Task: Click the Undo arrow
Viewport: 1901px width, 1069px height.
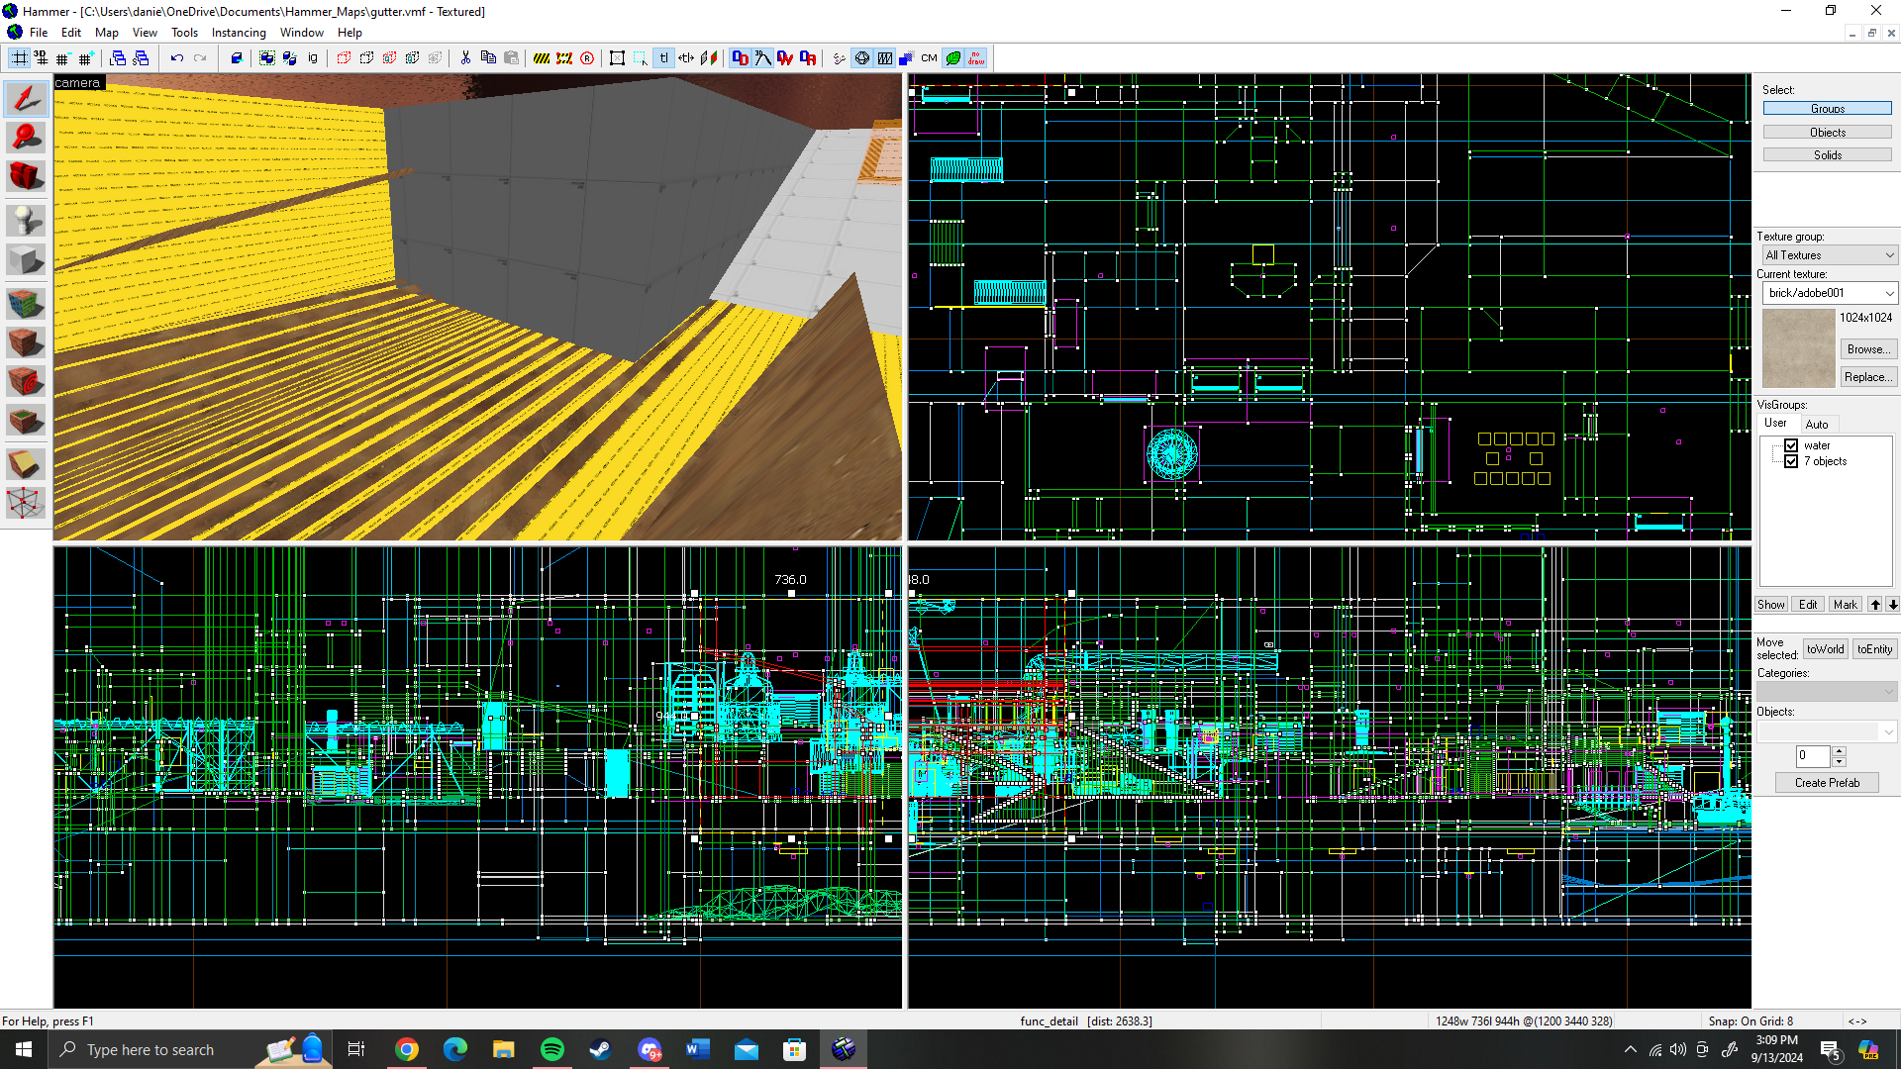Action: [176, 58]
